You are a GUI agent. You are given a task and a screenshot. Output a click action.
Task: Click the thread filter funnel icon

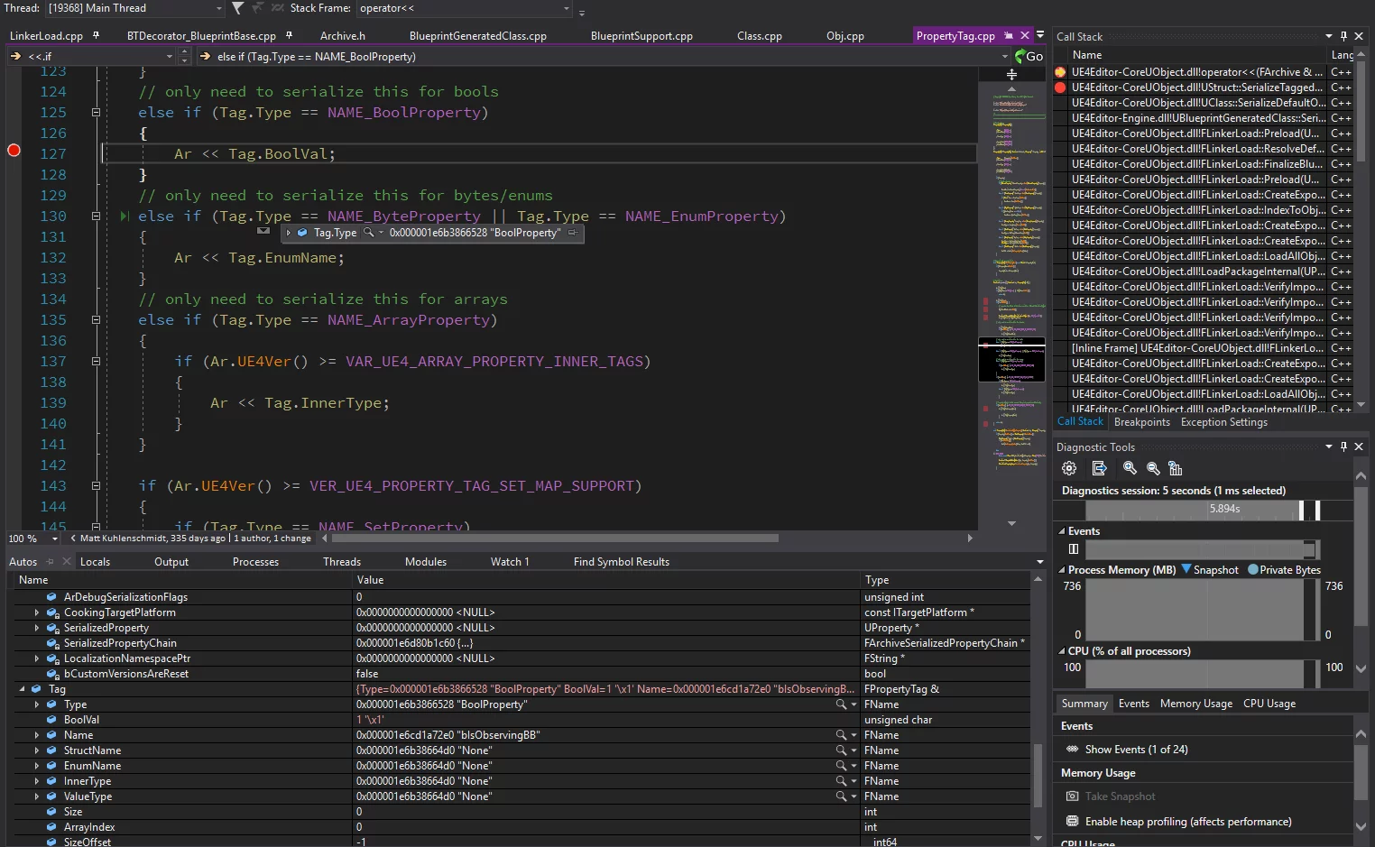238,8
